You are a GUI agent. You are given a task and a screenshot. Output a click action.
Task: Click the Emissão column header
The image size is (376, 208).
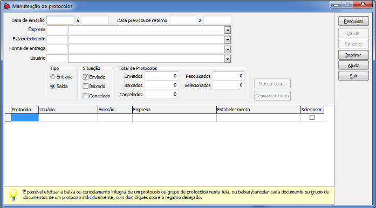click(115, 110)
